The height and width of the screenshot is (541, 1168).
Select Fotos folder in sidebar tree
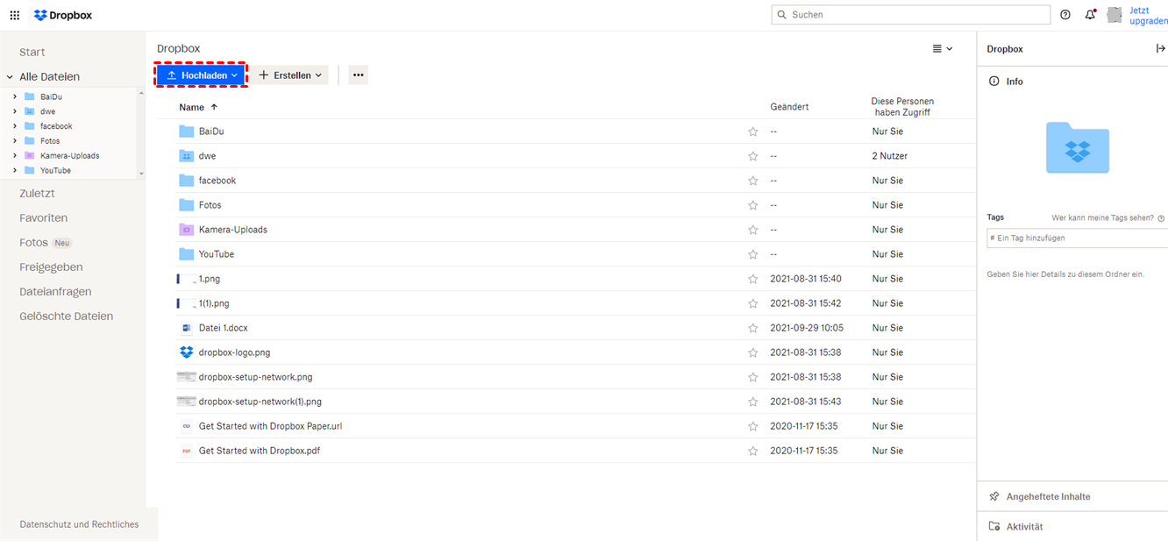point(50,141)
